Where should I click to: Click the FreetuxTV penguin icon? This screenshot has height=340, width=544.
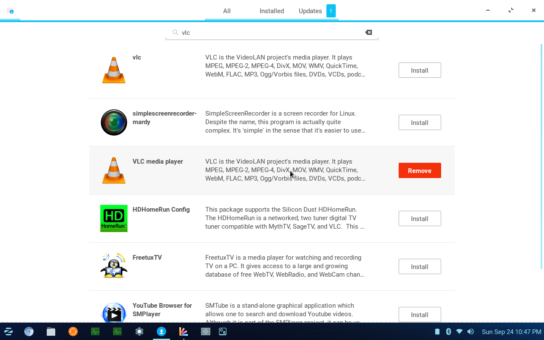[114, 266]
